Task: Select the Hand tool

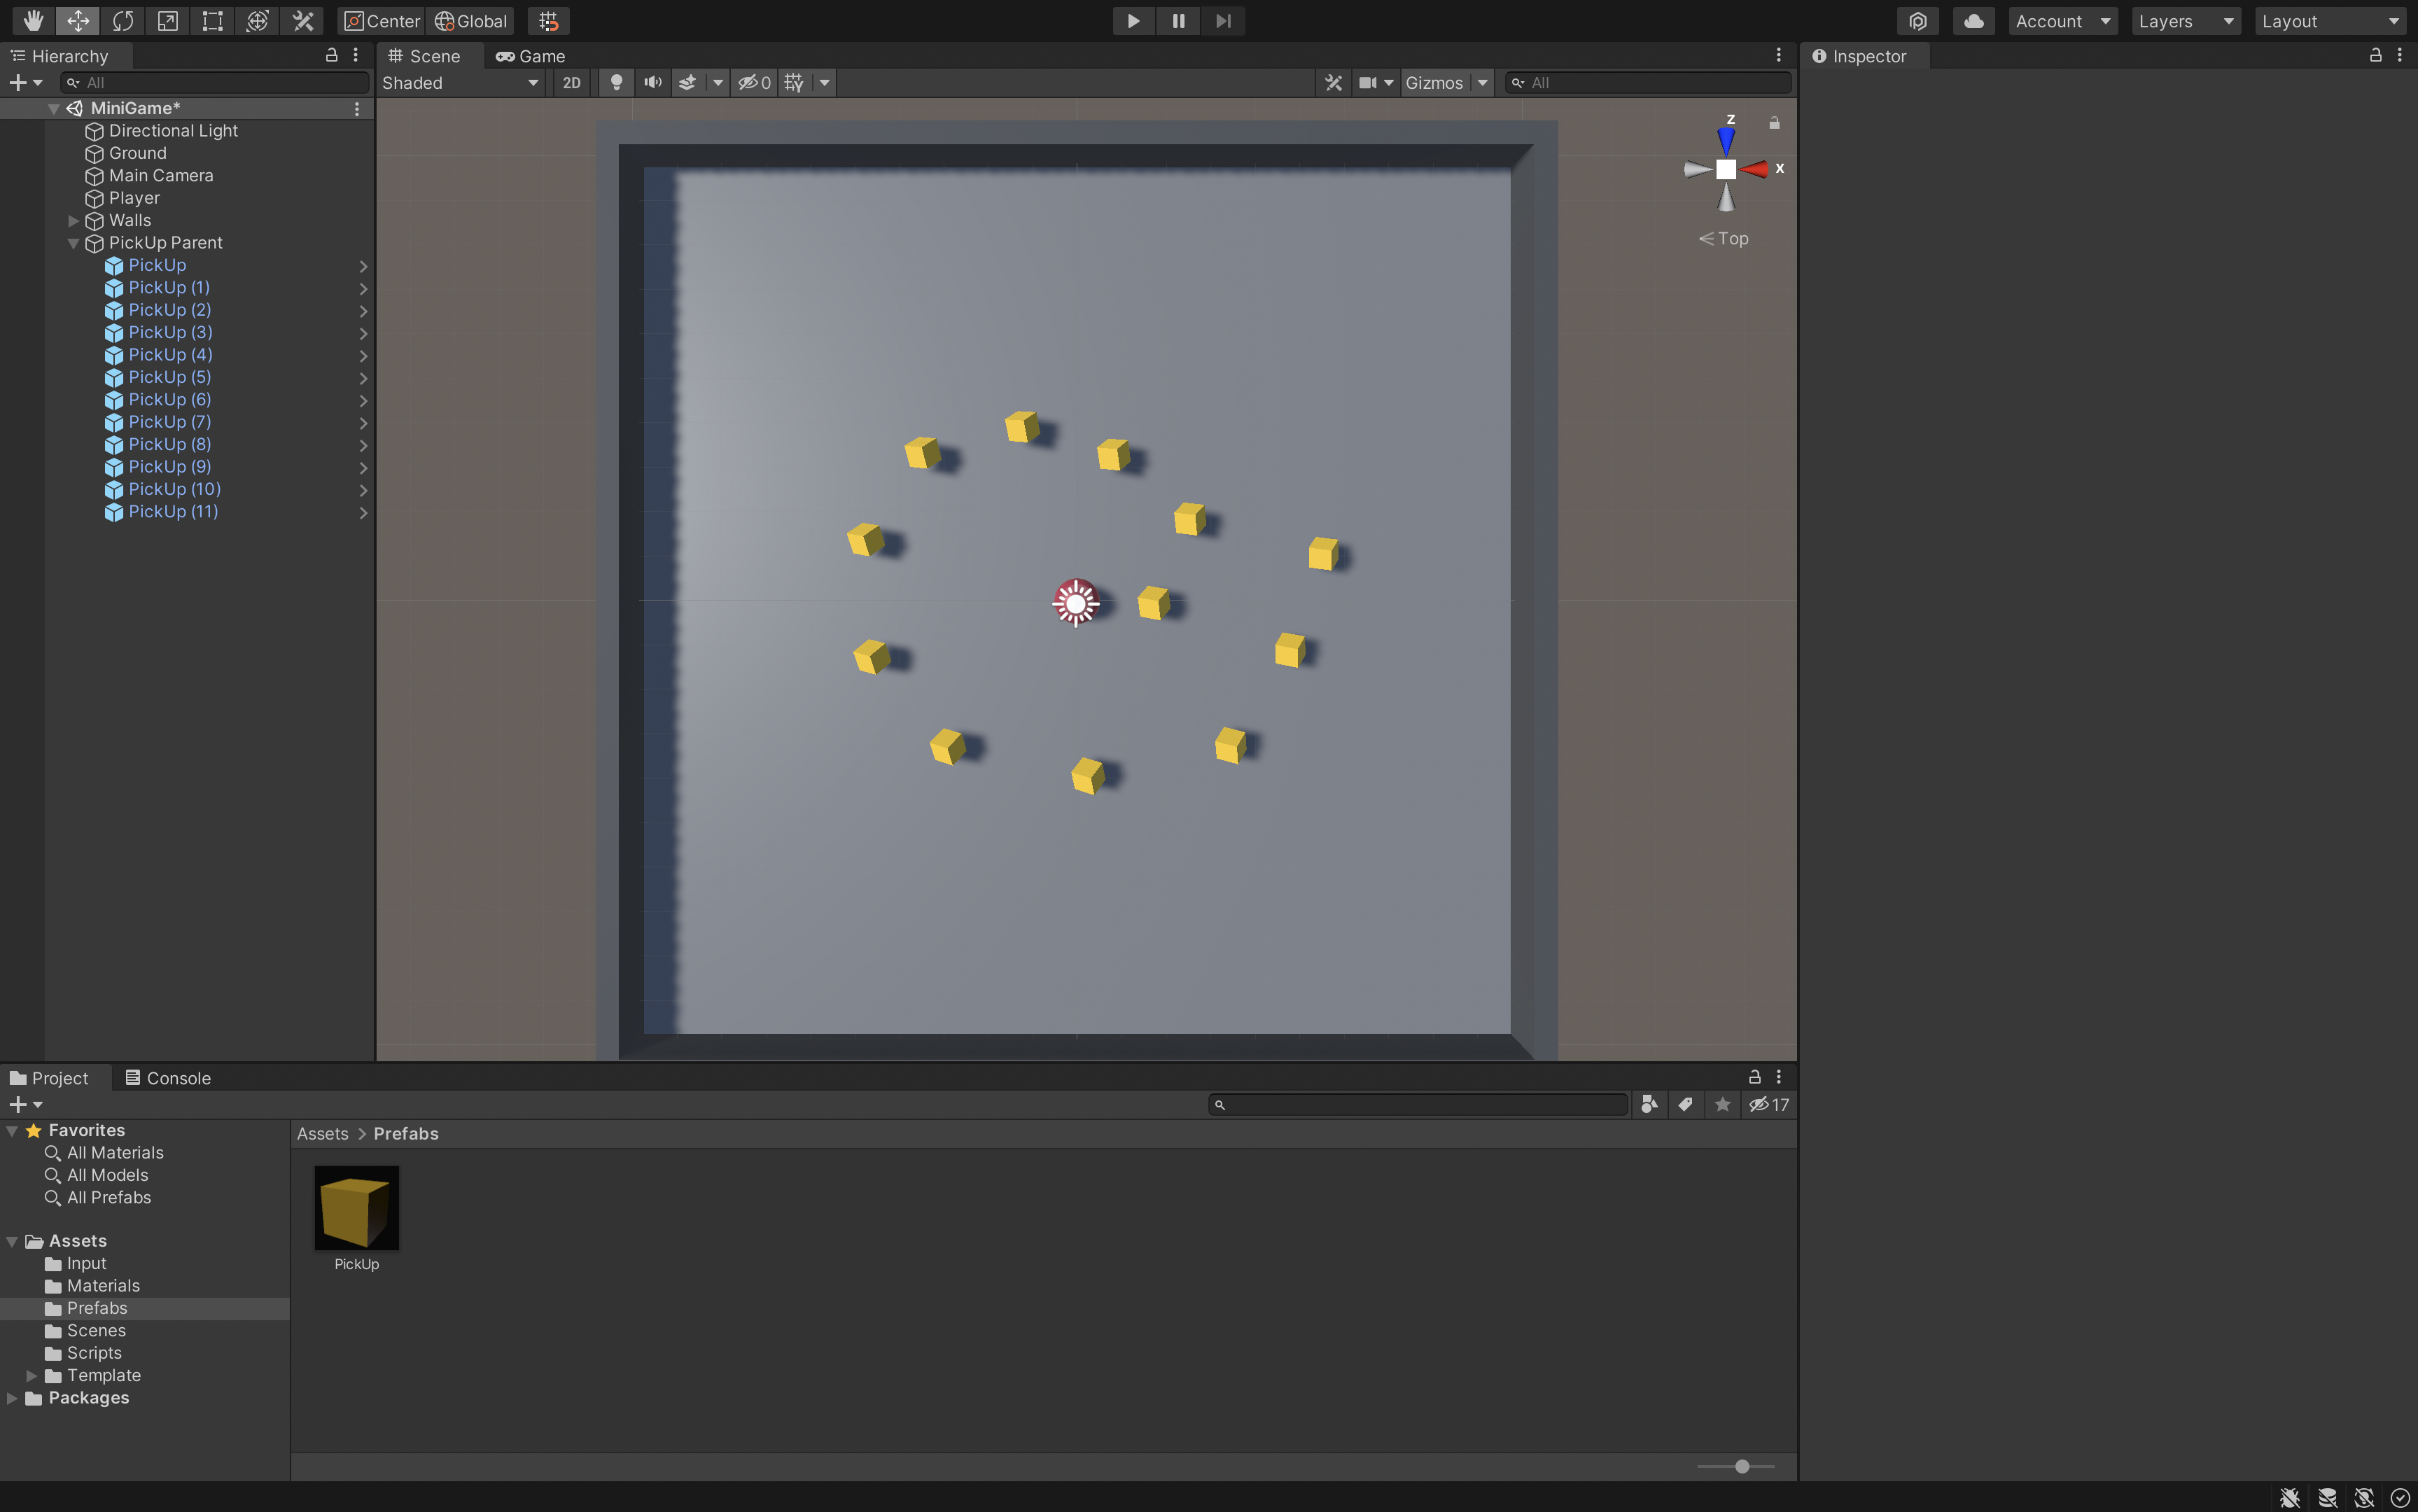Action: pos(33,21)
